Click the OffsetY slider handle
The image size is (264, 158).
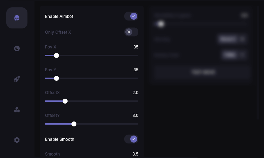pyautogui.click(x=74, y=124)
